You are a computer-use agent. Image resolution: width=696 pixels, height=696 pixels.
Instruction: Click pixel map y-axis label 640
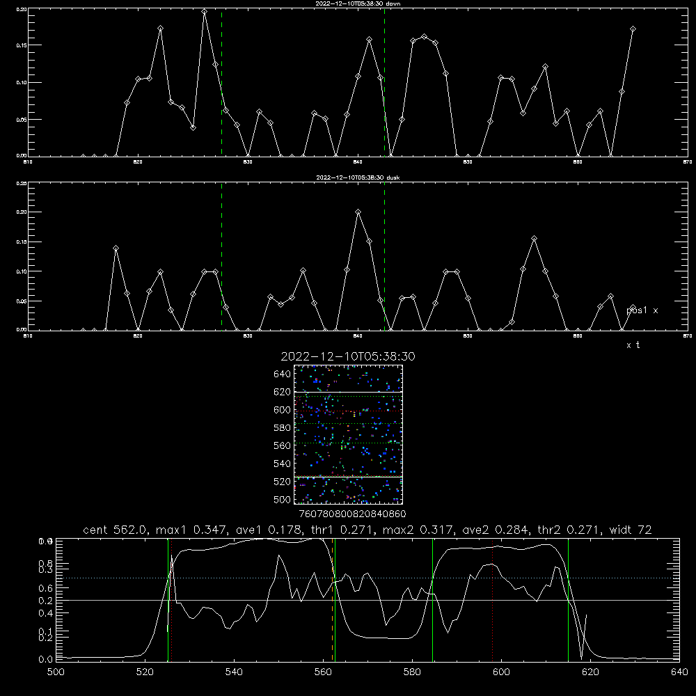(x=283, y=374)
